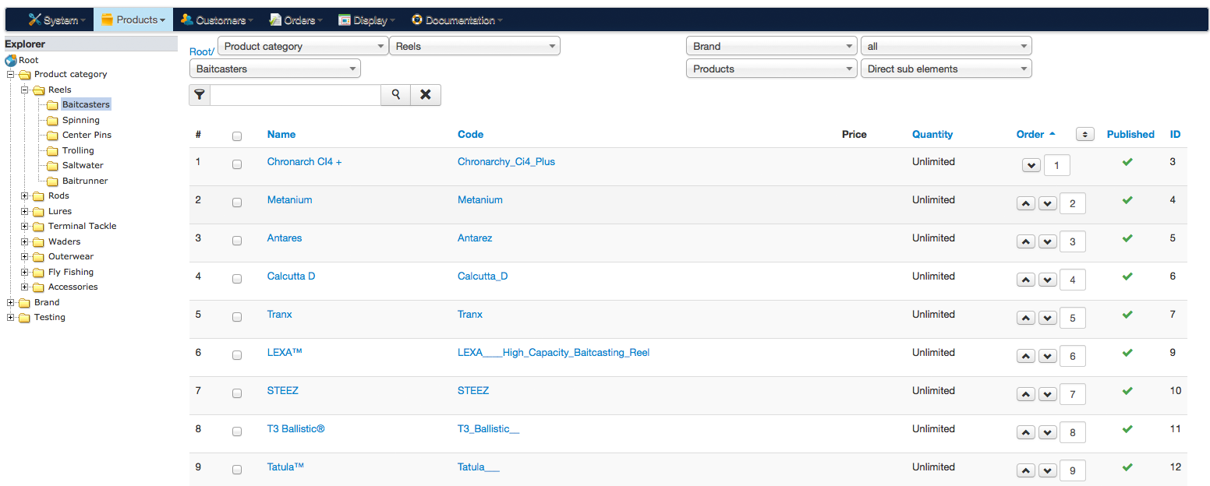Select Center Pins in the Explorer tree
1210x486 pixels.
point(87,135)
